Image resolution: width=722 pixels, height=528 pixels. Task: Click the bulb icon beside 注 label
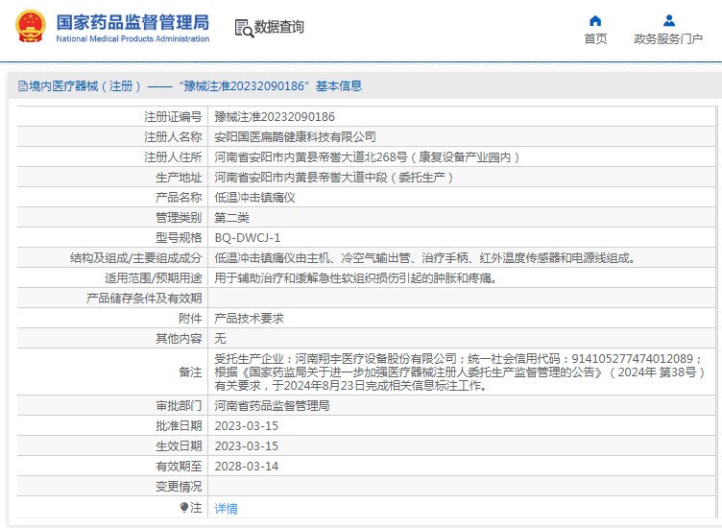(x=184, y=508)
